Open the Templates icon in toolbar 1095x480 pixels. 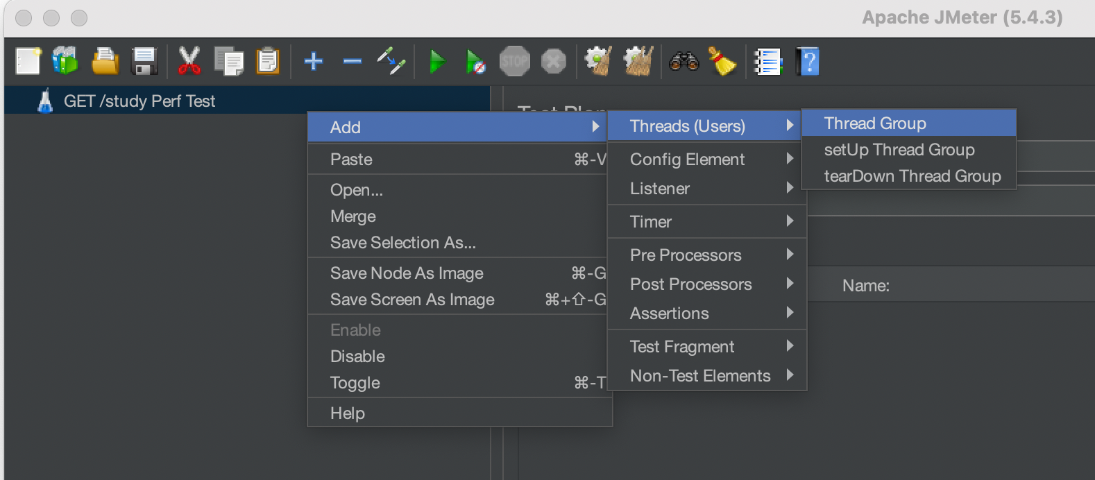[x=65, y=61]
